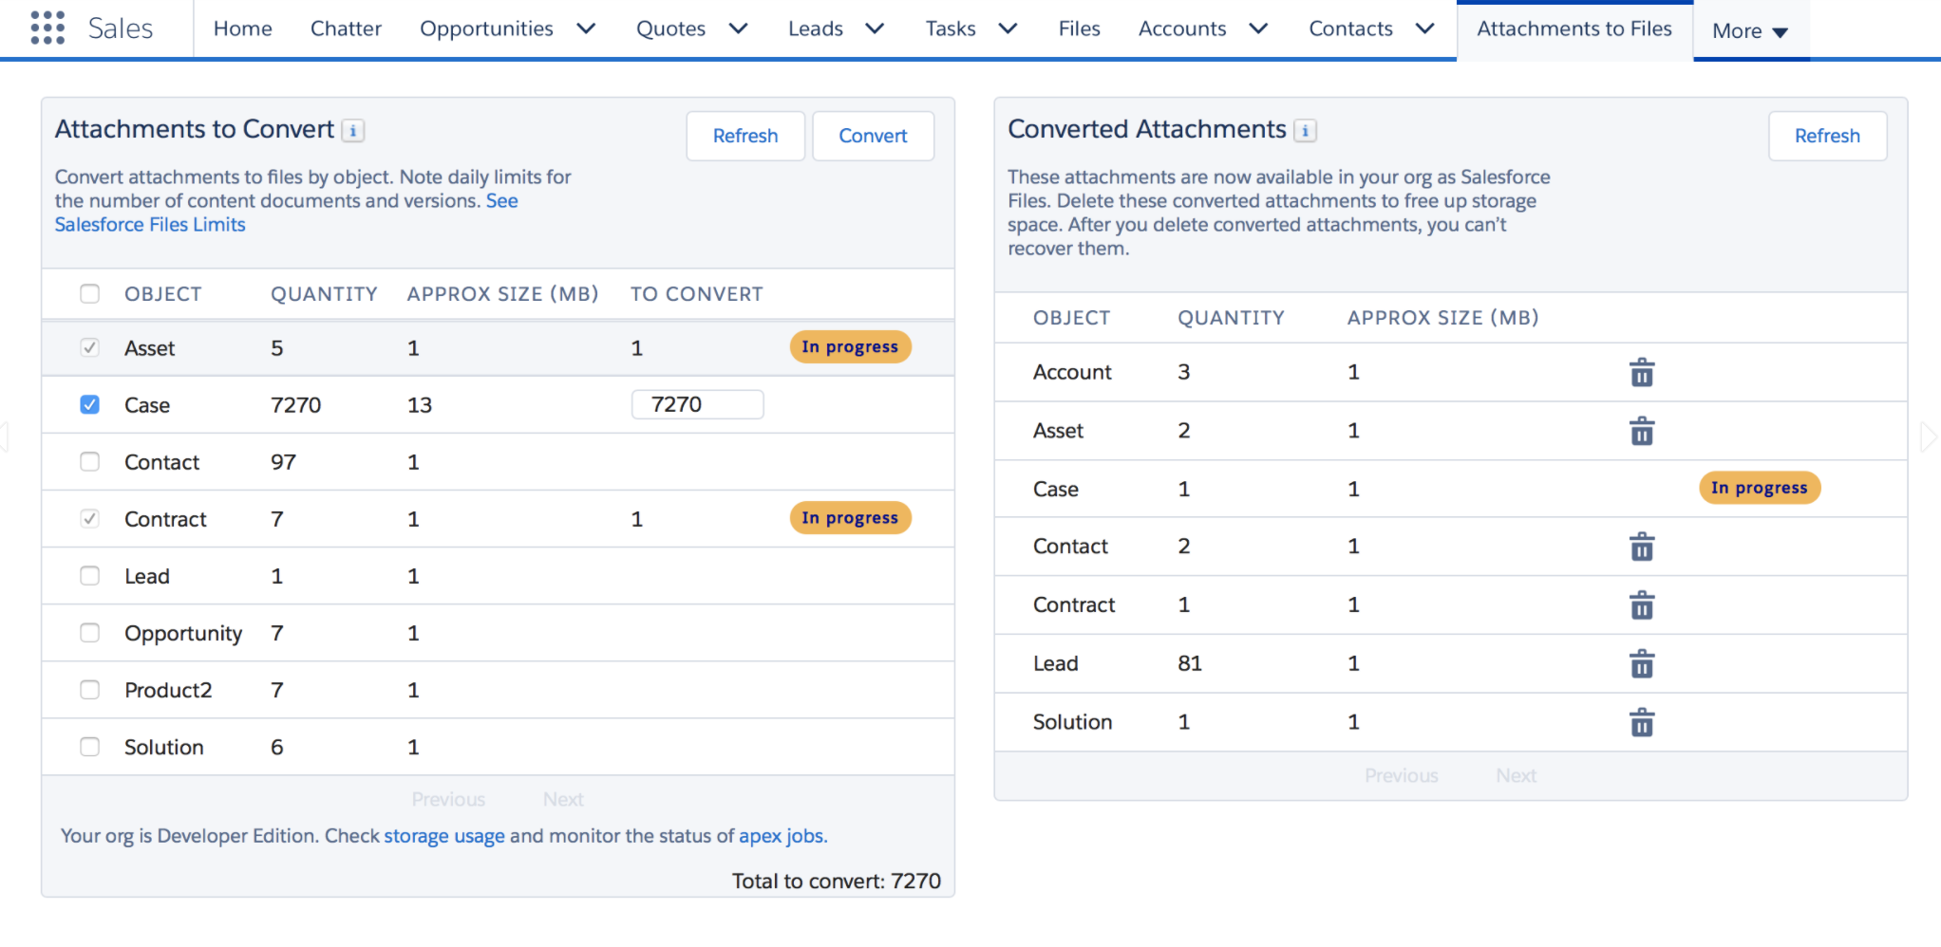
Task: Click the Case To Convert input field
Action: [698, 404]
